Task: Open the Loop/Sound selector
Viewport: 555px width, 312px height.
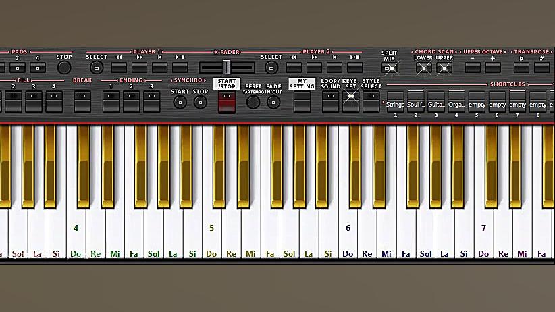Action: (330, 101)
